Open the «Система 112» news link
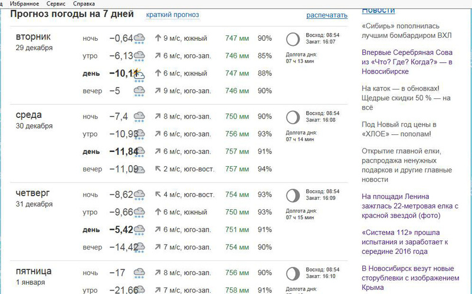472x294 pixels. pyautogui.click(x=408, y=242)
